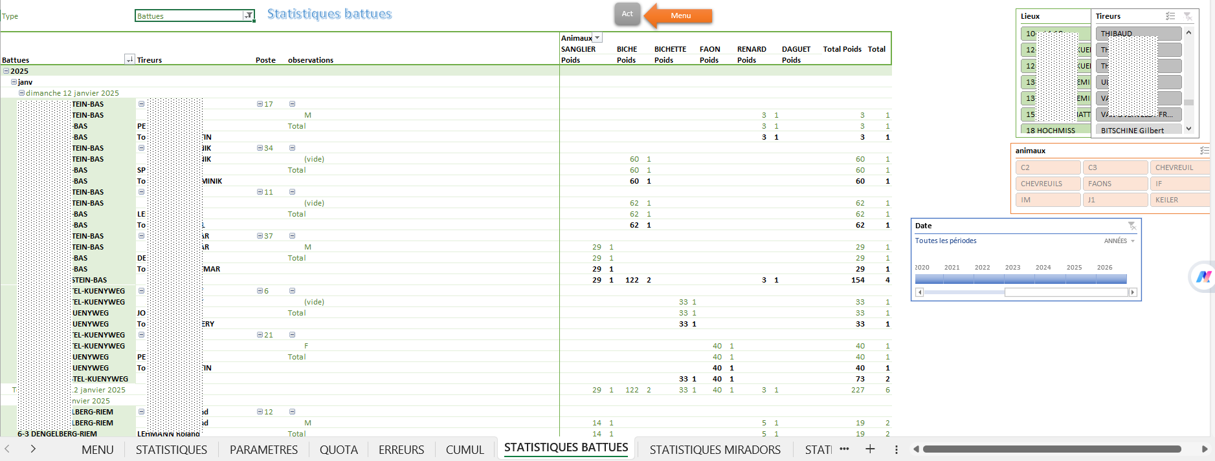
Task: Switch to the STATISTIQUES MIRADORS sheet tab
Action: point(715,449)
